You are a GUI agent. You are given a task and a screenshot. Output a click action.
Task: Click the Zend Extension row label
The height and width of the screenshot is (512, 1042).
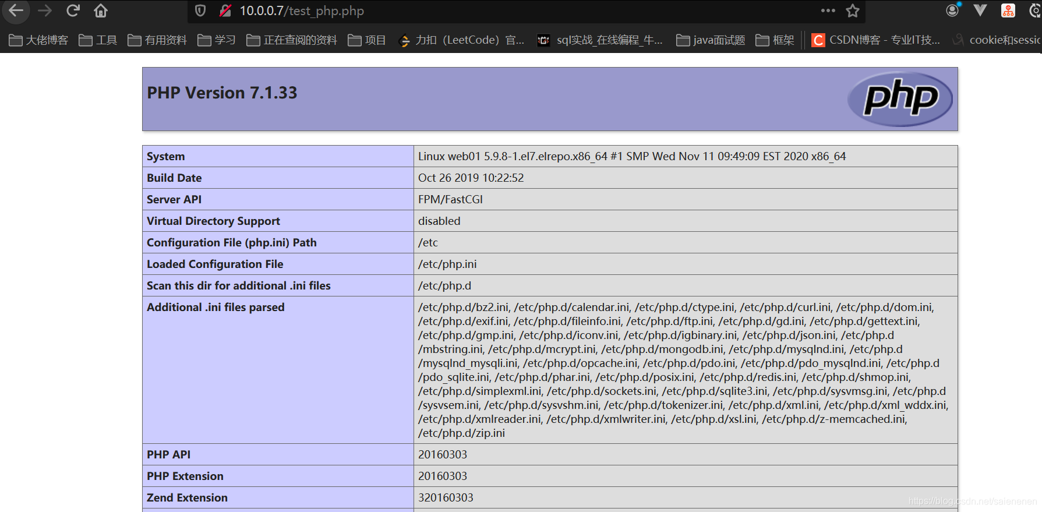[187, 497]
